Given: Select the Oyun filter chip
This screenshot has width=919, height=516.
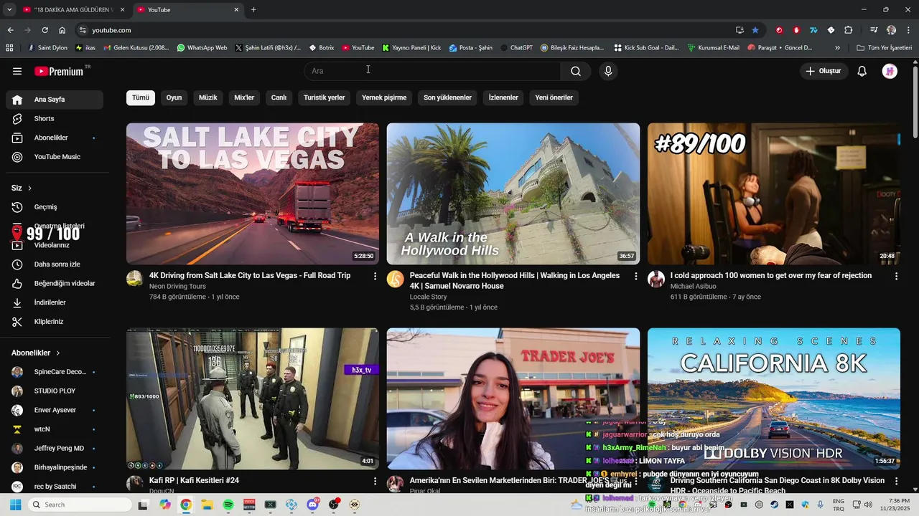Looking at the screenshot, I should tap(174, 97).
